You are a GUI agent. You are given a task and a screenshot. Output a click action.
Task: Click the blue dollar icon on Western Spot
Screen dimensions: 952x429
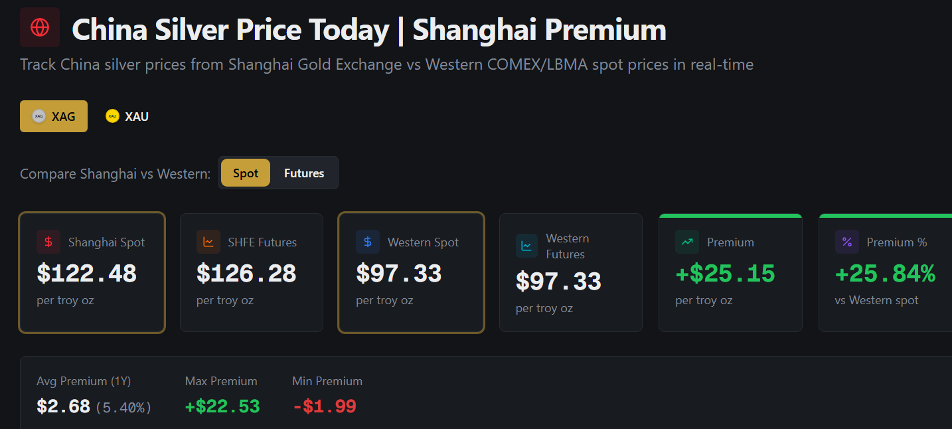(x=368, y=242)
